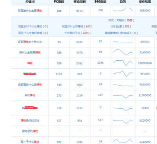
Task: Select mobile index value 883
Action: click(80, 74)
